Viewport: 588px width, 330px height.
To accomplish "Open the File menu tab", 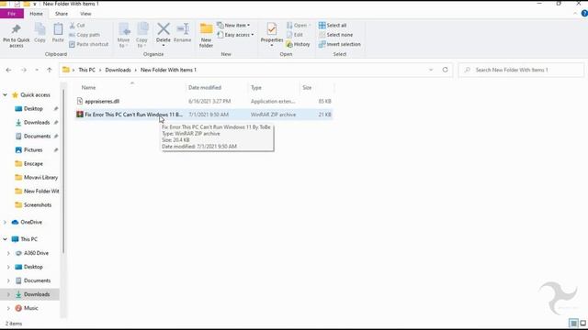I will coord(12,14).
